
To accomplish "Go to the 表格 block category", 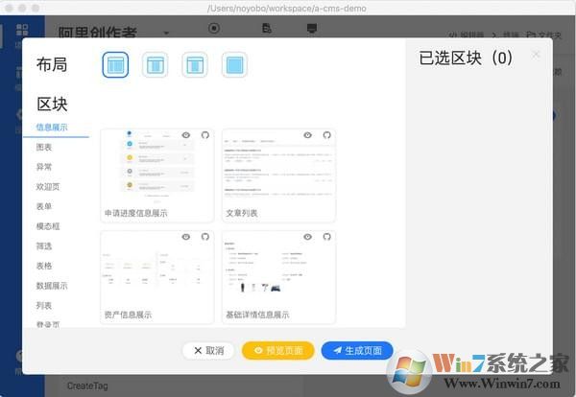I will [x=44, y=266].
